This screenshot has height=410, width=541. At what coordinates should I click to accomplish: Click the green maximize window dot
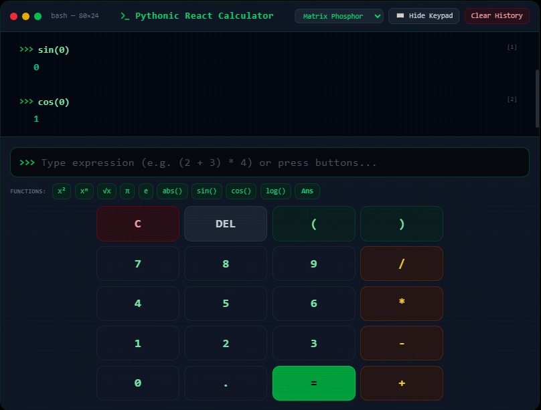[x=37, y=16]
